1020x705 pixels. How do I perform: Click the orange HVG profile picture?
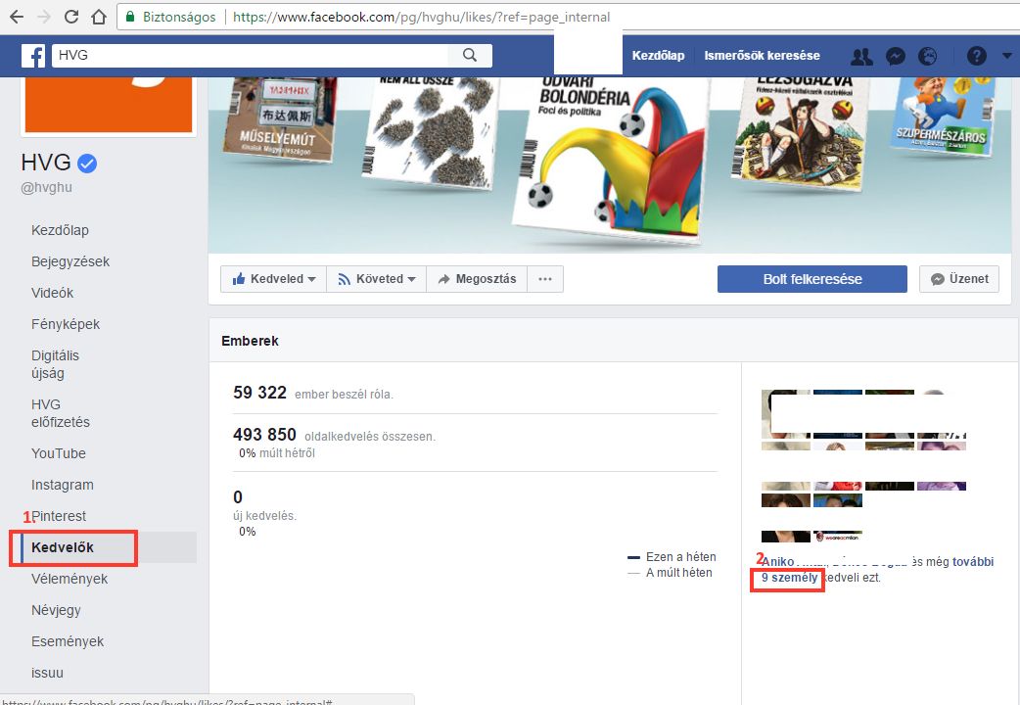(109, 104)
